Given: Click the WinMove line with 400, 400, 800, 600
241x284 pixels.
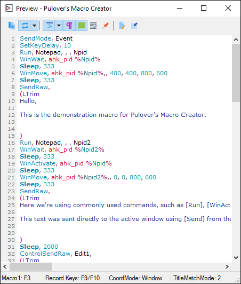Looking at the screenshot, I should (x=93, y=73).
